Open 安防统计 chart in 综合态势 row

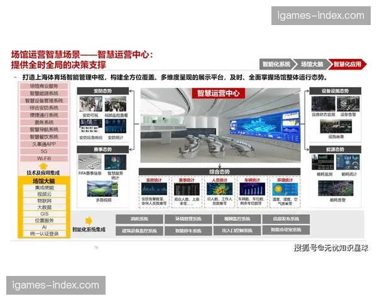(x=154, y=189)
